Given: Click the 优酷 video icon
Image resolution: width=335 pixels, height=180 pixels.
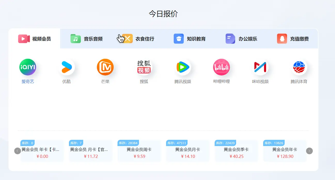Looking at the screenshot, I should click(x=66, y=67).
